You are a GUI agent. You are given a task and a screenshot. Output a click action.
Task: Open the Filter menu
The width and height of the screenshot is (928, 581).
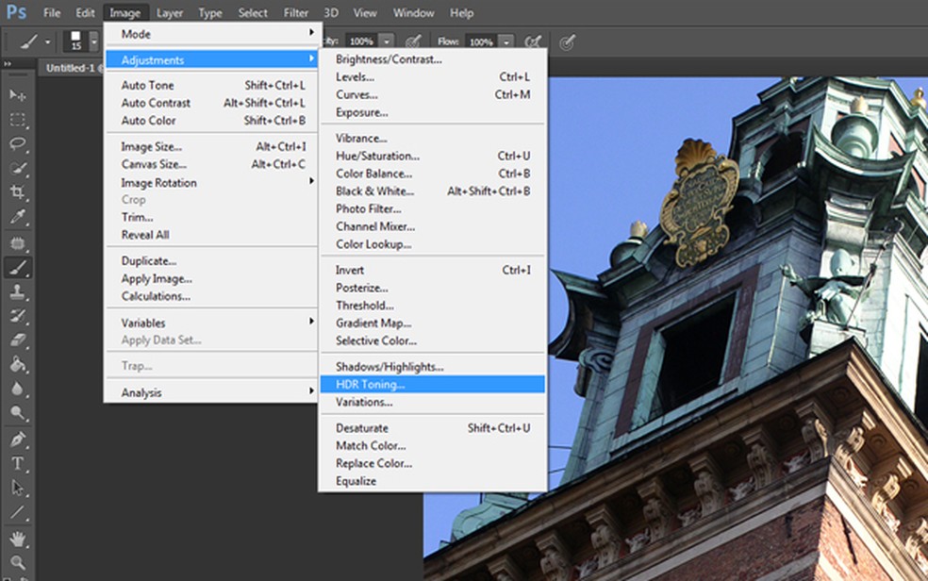(295, 13)
